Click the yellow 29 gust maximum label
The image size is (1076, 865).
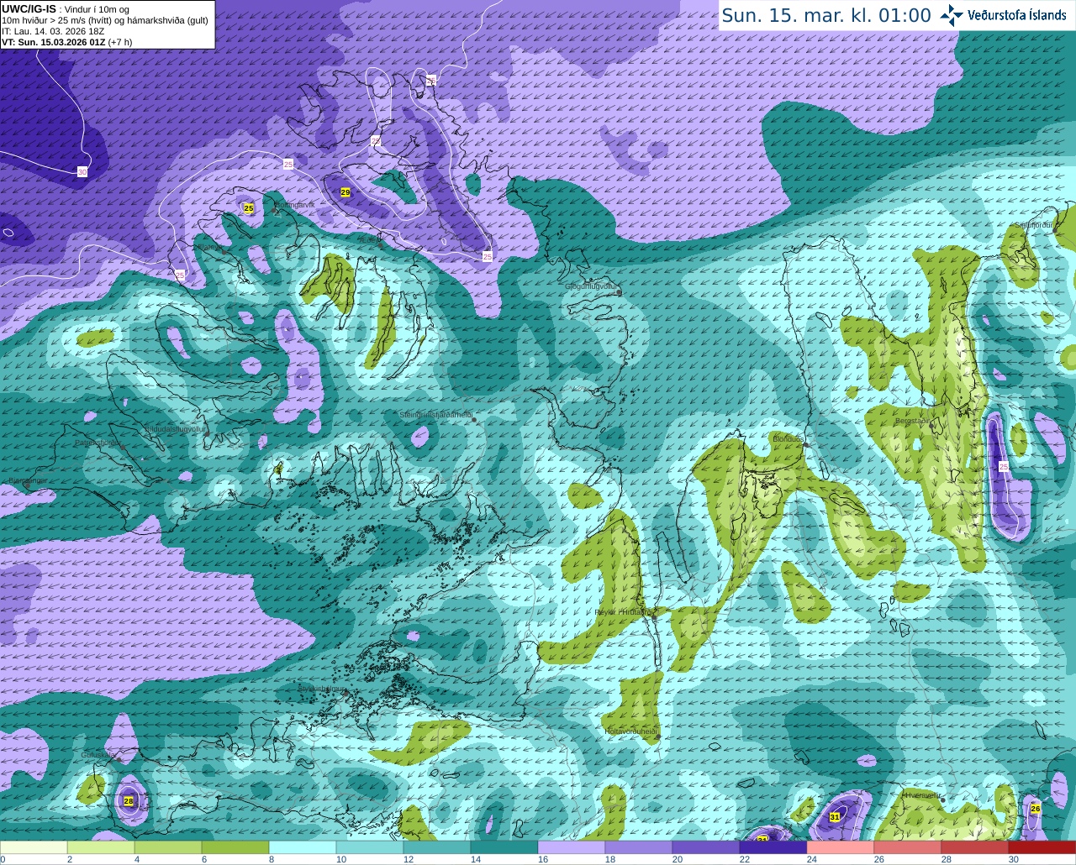coord(345,192)
